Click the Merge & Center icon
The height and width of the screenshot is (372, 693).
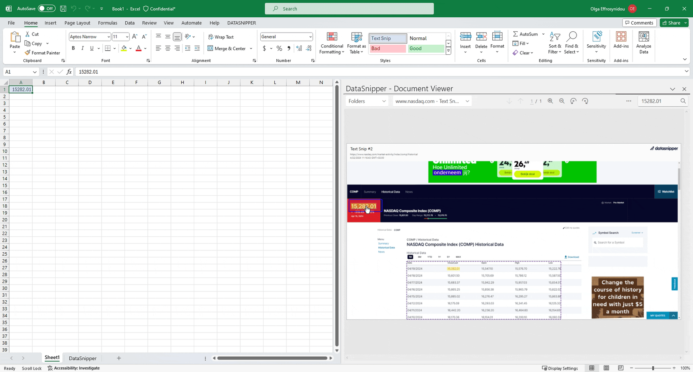pos(210,48)
